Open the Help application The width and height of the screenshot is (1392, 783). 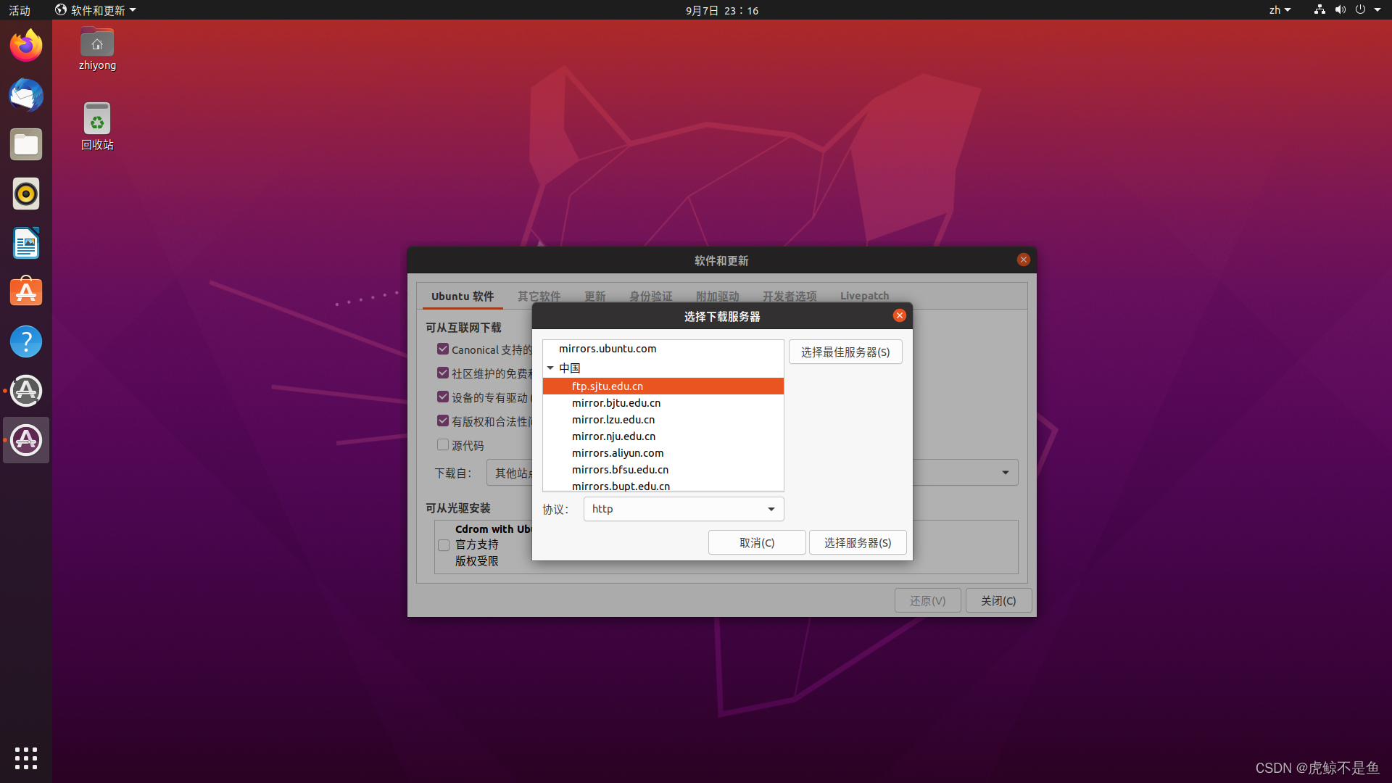(x=25, y=341)
